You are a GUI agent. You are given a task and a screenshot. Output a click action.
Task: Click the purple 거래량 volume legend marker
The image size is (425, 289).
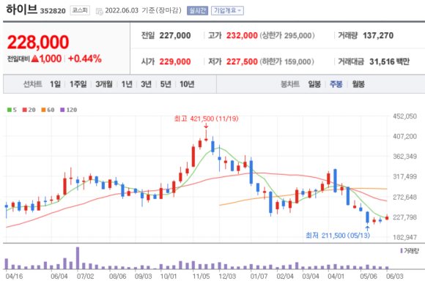point(402,251)
